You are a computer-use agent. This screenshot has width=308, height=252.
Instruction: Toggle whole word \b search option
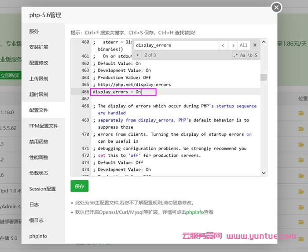click(249, 55)
